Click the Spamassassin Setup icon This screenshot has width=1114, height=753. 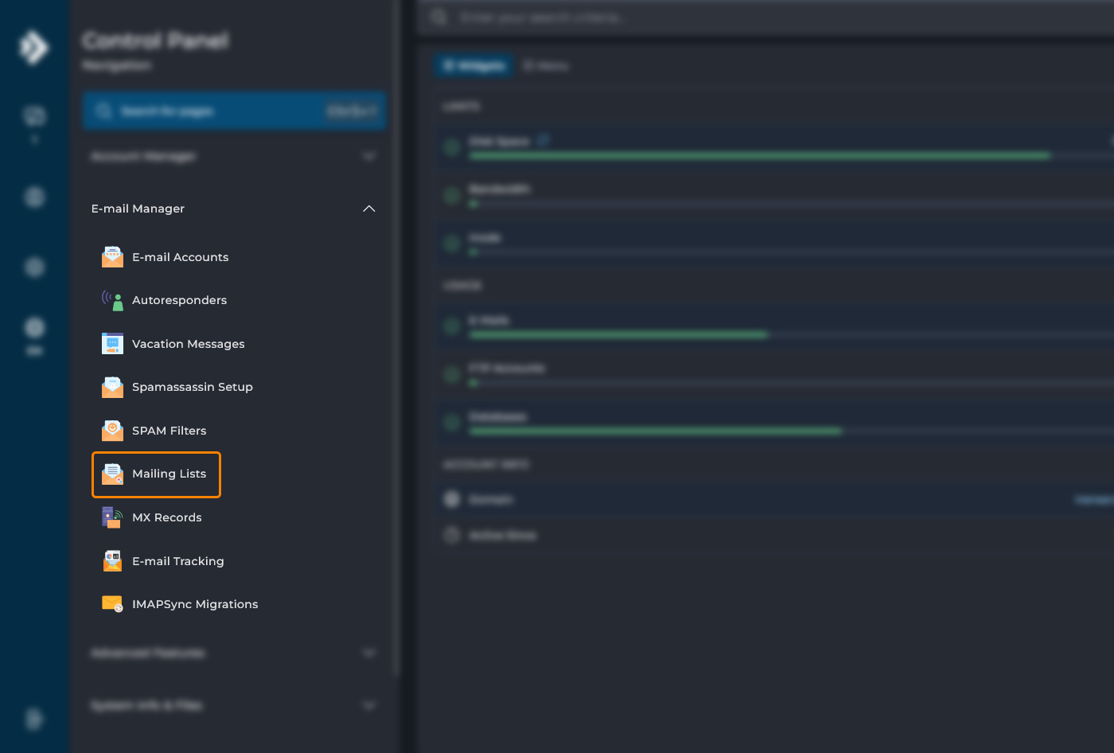[112, 387]
